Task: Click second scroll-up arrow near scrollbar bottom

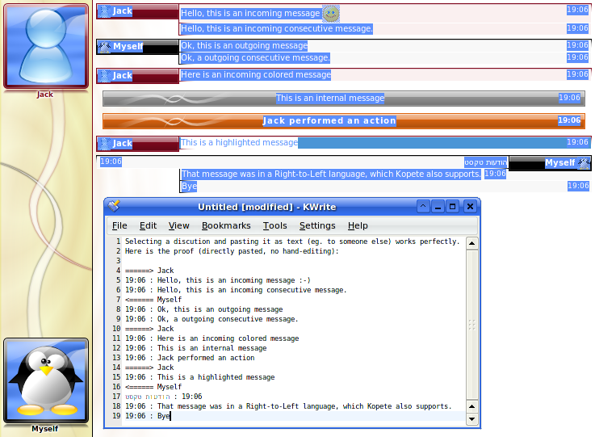Action: click(x=471, y=406)
